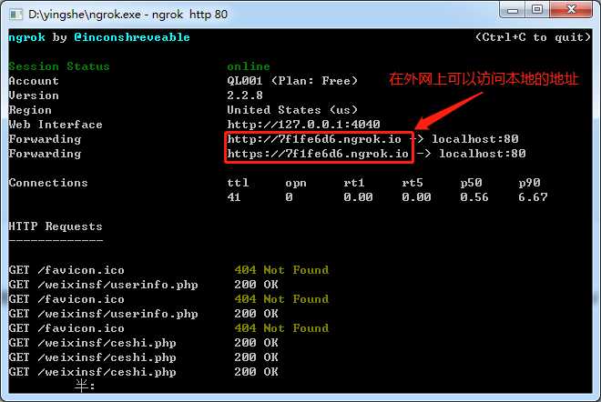The image size is (601, 402).
Task: Click the 'p90' column header
Action: click(529, 183)
